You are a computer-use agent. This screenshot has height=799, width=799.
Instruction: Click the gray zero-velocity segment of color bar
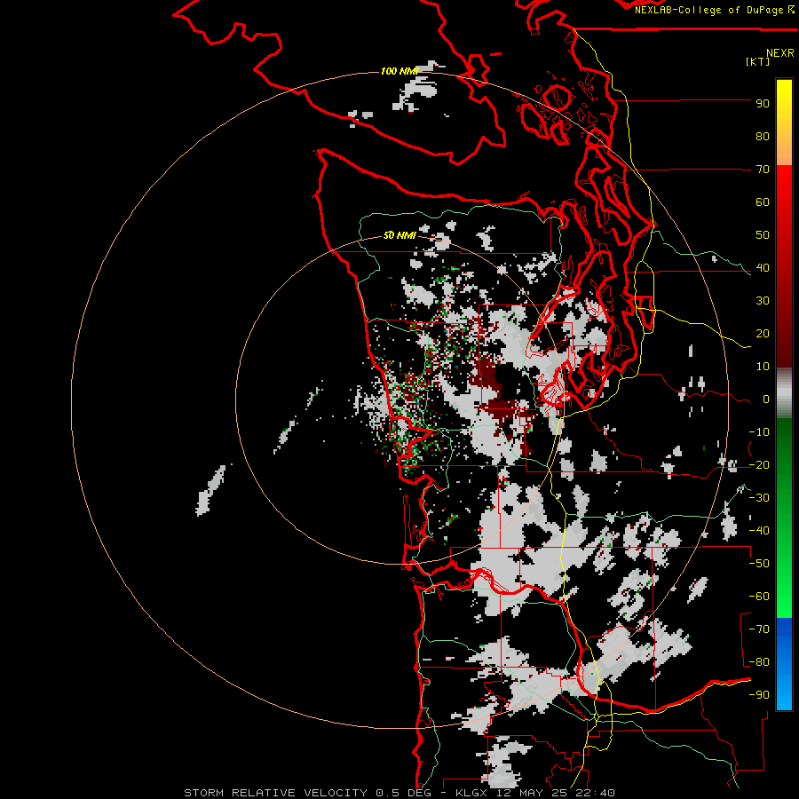(784, 393)
